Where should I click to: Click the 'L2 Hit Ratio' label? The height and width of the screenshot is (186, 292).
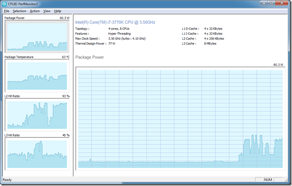(12, 96)
